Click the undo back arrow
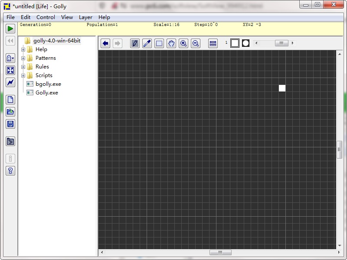The height and width of the screenshot is (260, 347). pos(105,43)
